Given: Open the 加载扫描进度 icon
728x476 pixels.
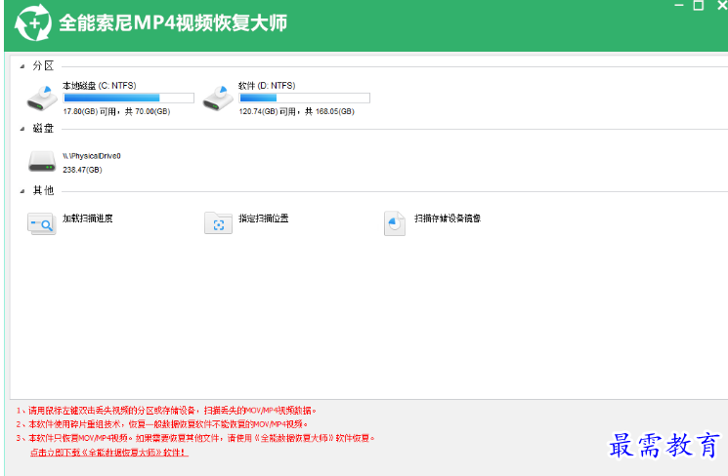Looking at the screenshot, I should (x=42, y=224).
